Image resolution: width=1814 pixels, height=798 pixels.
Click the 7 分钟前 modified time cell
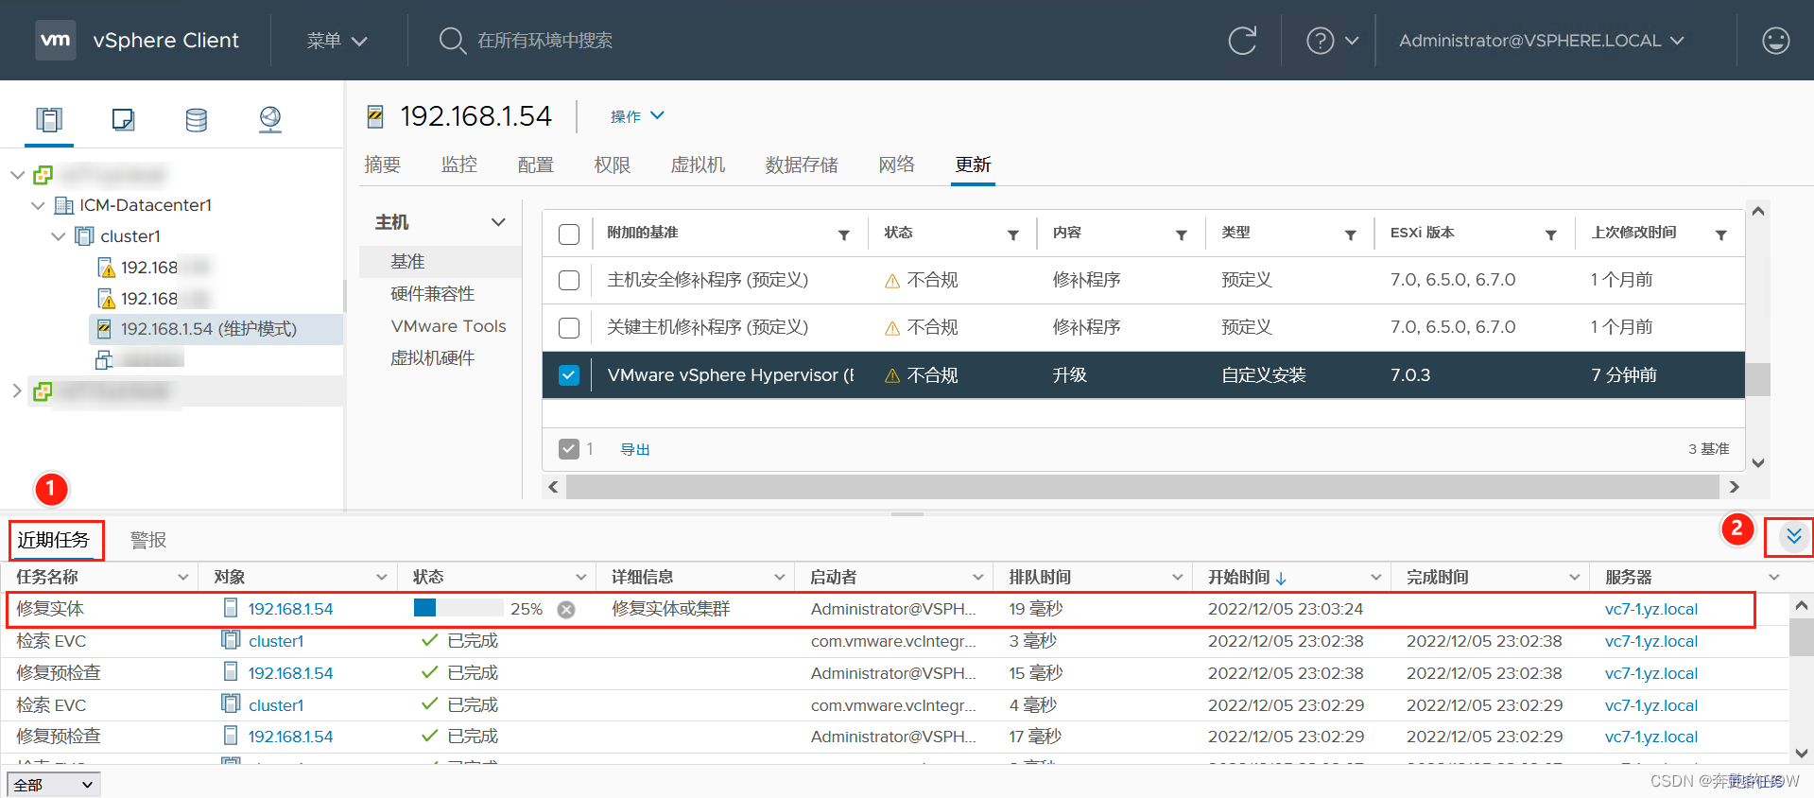pyautogui.click(x=1624, y=375)
